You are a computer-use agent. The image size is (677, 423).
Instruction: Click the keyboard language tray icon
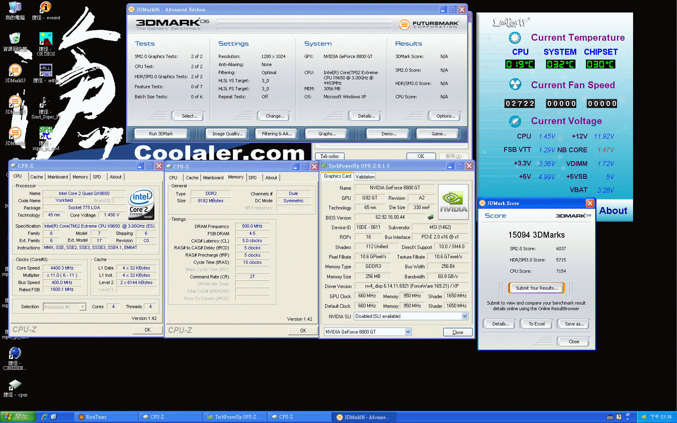point(610,417)
